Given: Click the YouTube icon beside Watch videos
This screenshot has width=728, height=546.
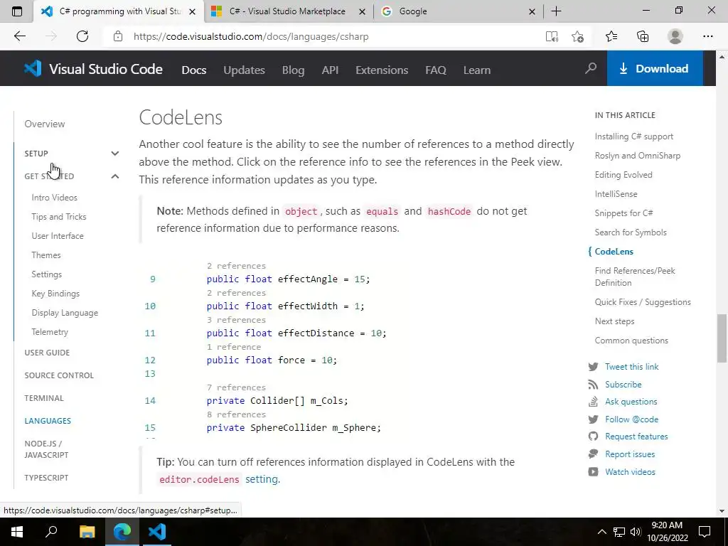Looking at the screenshot, I should coord(593,472).
